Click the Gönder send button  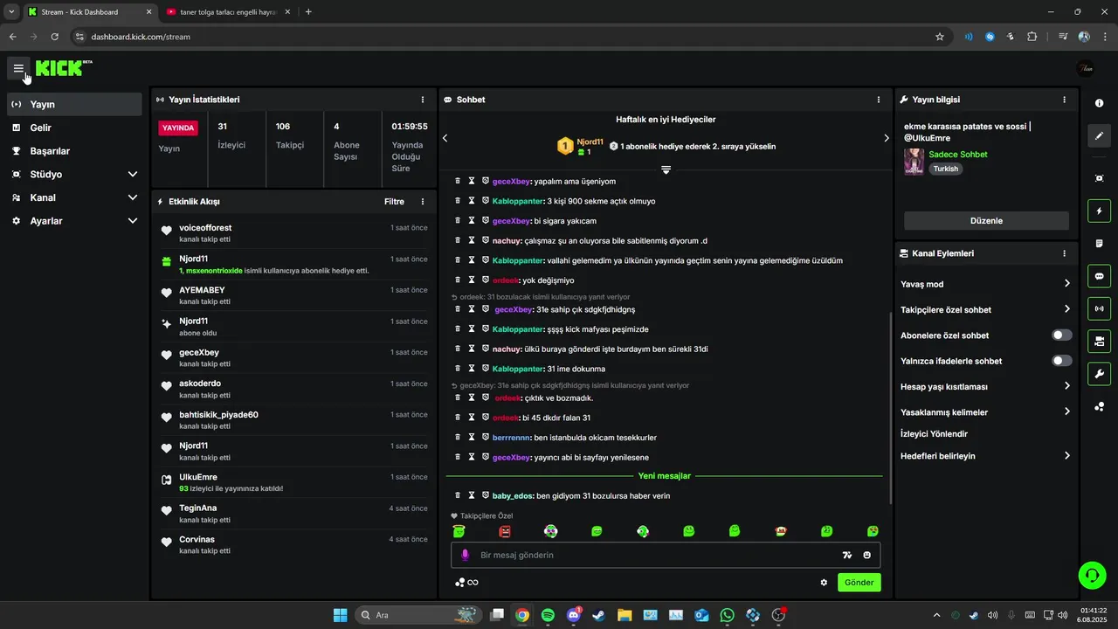tap(859, 583)
